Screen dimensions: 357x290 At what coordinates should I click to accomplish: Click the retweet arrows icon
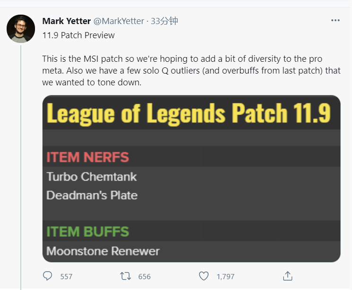coord(125,276)
